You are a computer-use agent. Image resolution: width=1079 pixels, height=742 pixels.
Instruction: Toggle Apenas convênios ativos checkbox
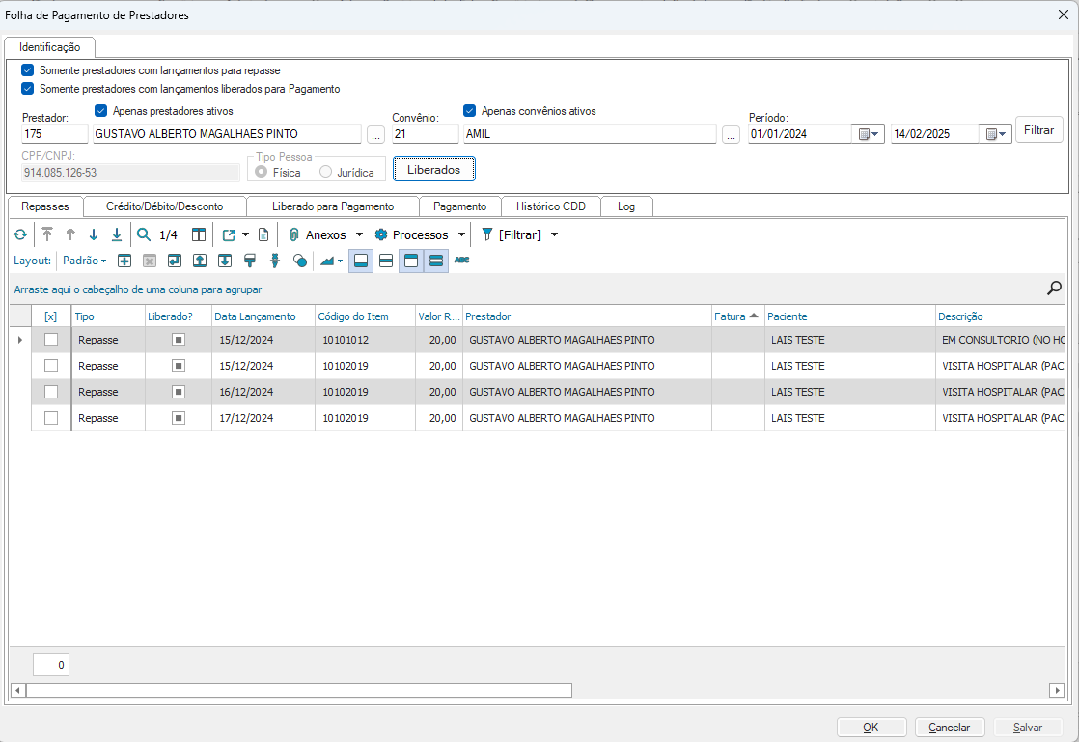pos(470,111)
